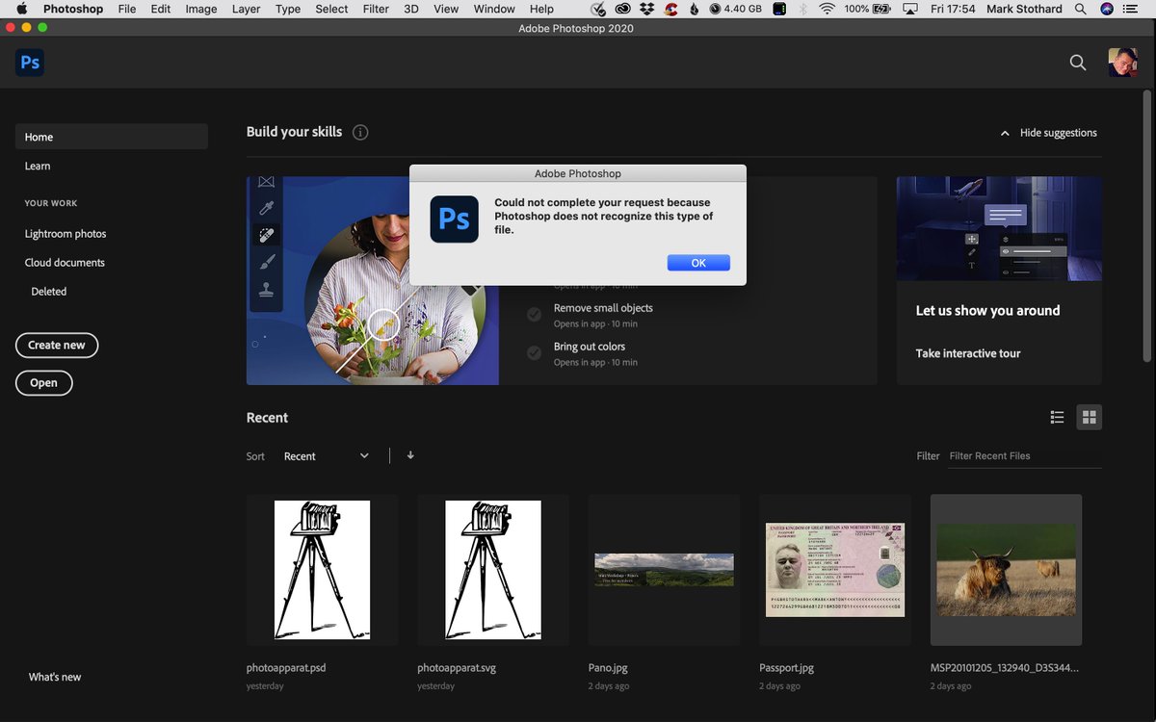Click the Bluetooth menu bar icon
Screen dimensions: 1156x722
pos(803,9)
